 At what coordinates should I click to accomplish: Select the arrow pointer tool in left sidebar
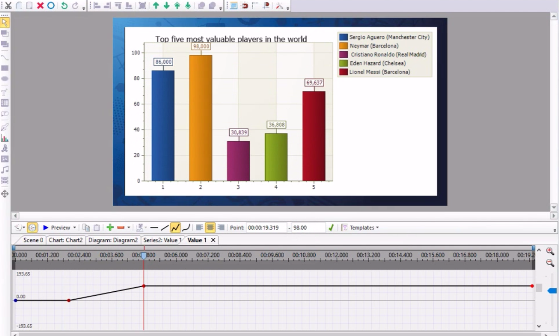(x=5, y=22)
